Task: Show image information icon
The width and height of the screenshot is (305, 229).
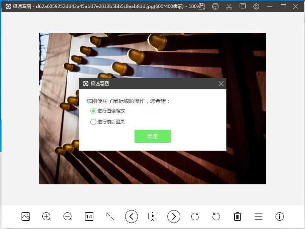Action: point(280,217)
